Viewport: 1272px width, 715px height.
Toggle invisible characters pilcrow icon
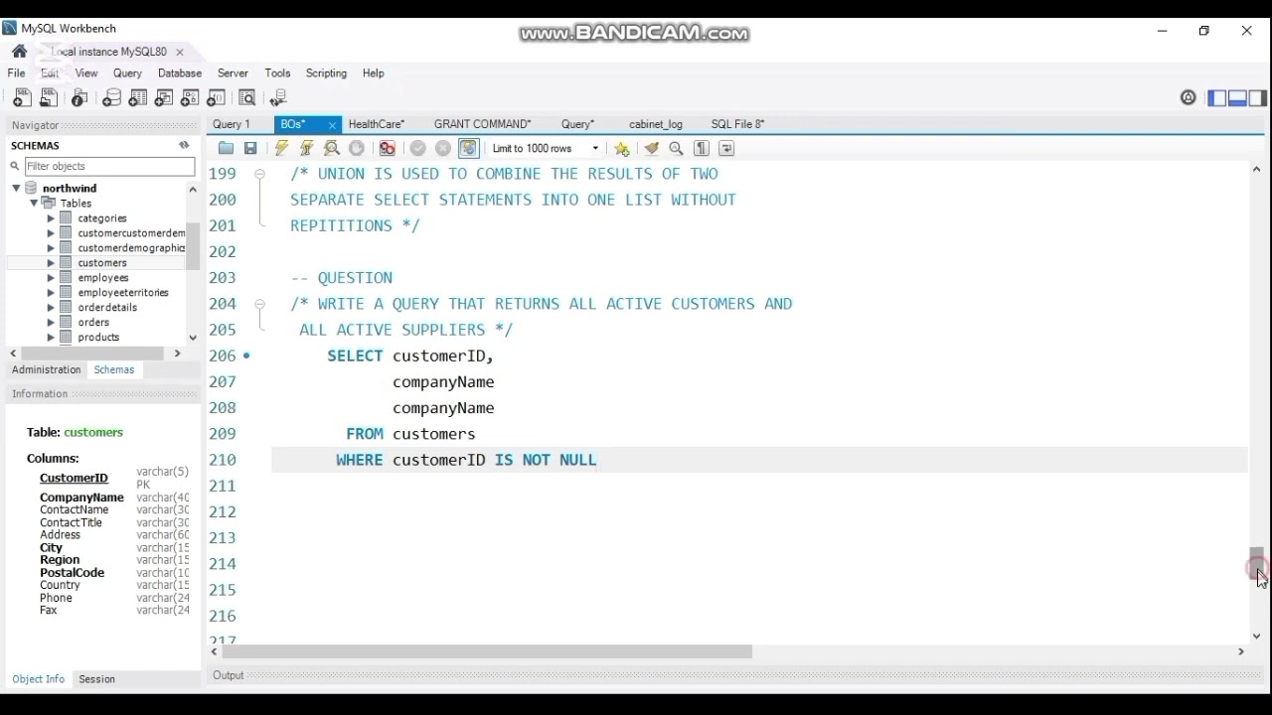tap(702, 148)
